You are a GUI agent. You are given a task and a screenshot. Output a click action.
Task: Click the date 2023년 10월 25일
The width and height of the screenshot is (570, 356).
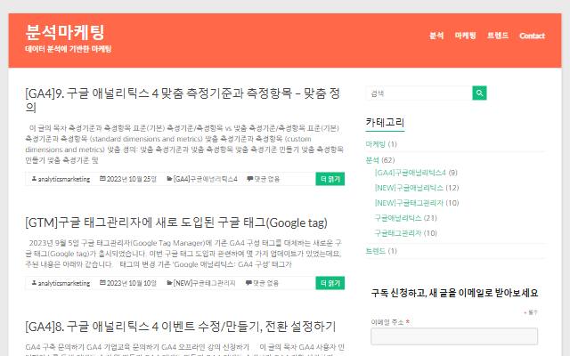(131, 179)
